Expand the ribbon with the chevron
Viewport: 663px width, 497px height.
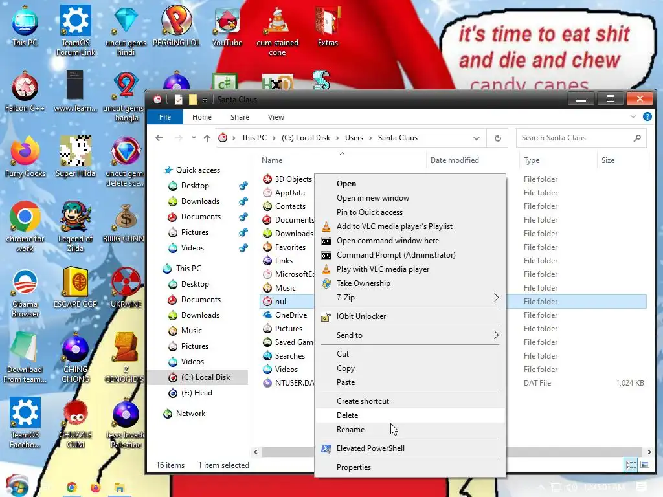(x=633, y=116)
